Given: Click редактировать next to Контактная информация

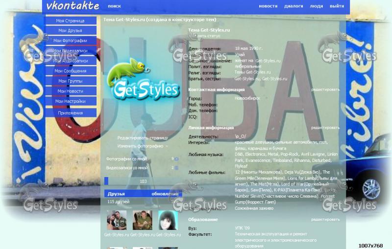Looking at the screenshot, I should pyautogui.click(x=325, y=90).
